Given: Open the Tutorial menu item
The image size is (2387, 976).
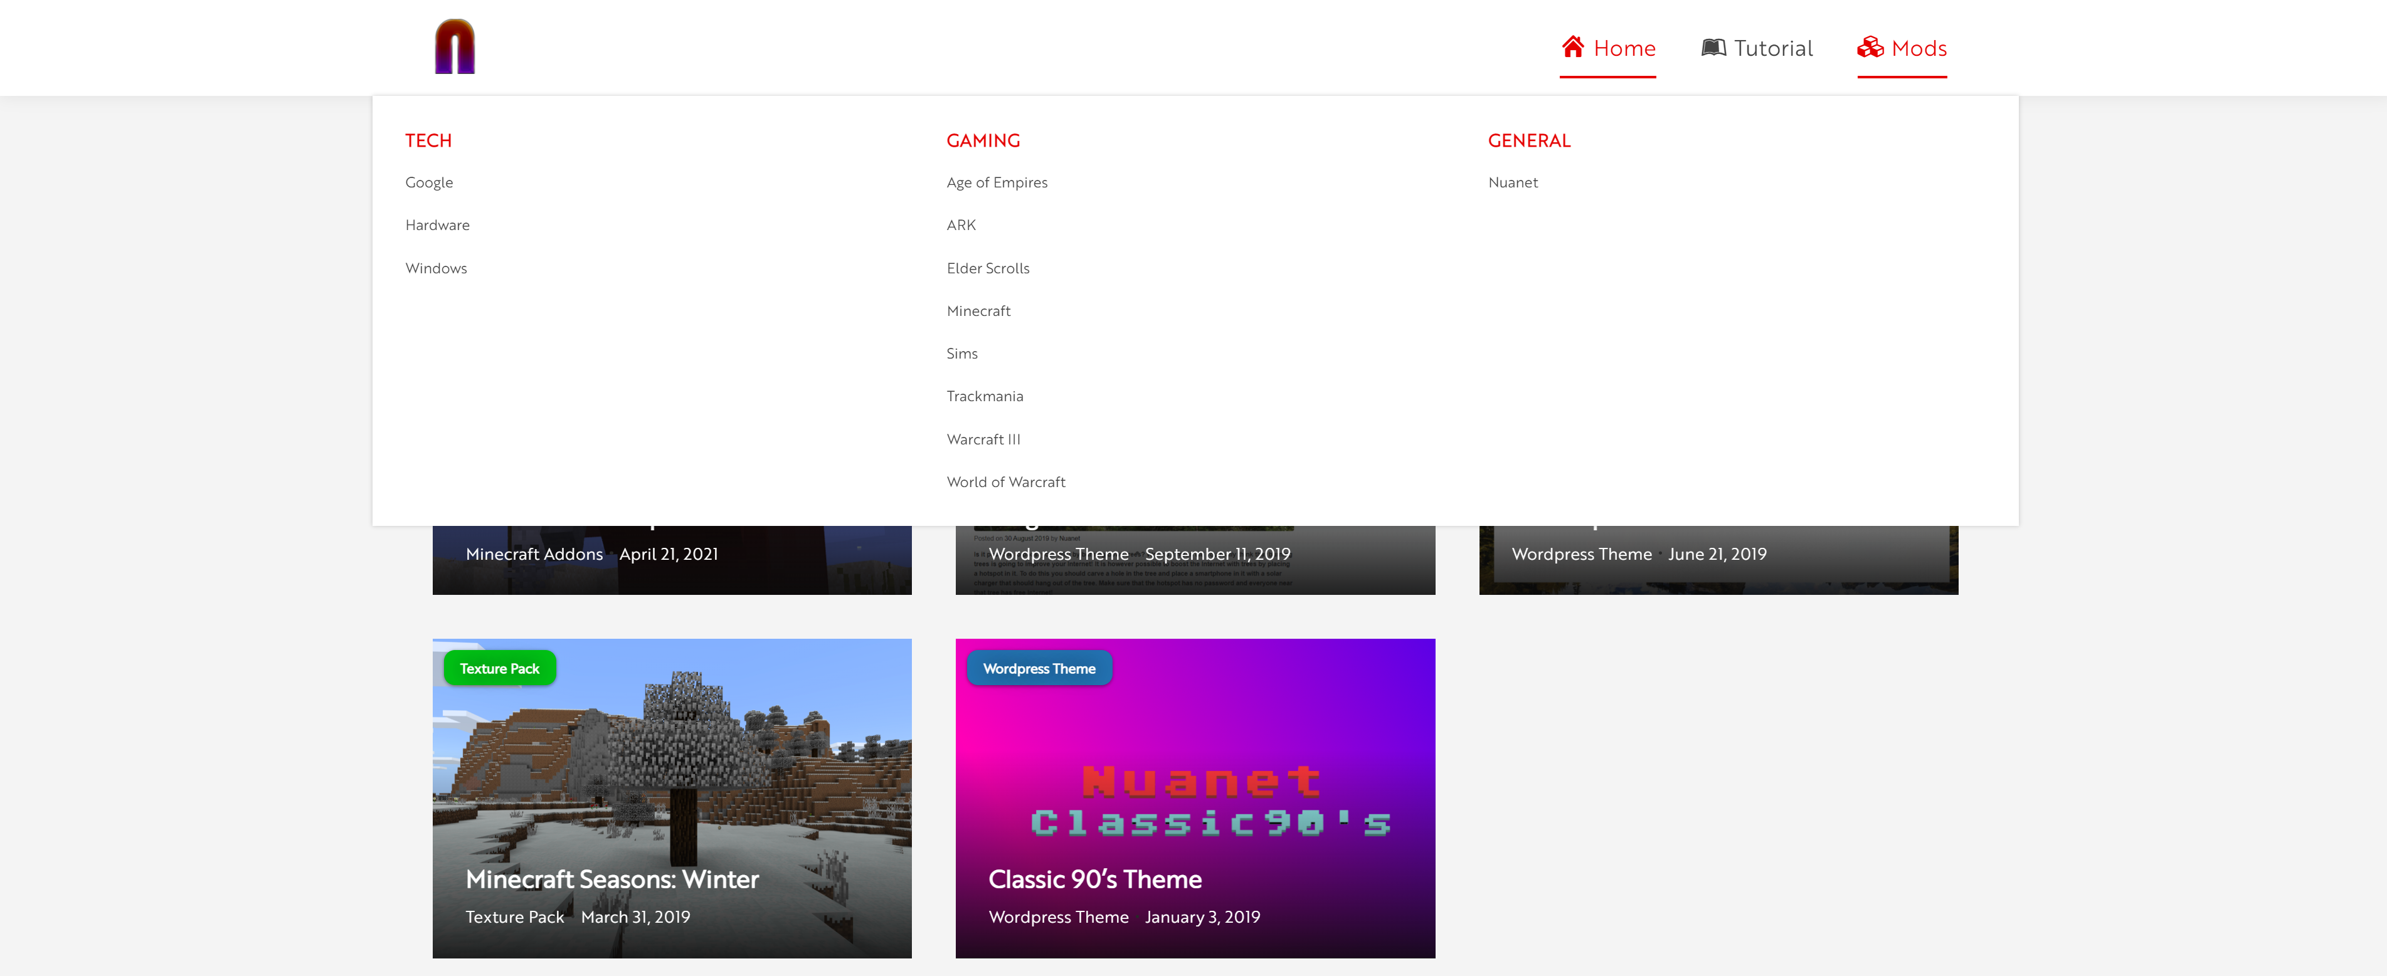Looking at the screenshot, I should 1756,48.
